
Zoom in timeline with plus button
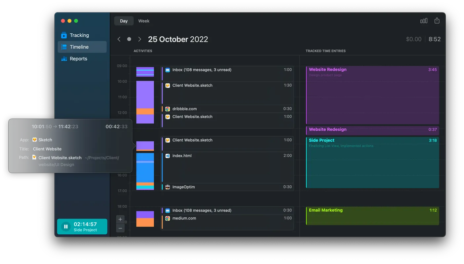120,219
